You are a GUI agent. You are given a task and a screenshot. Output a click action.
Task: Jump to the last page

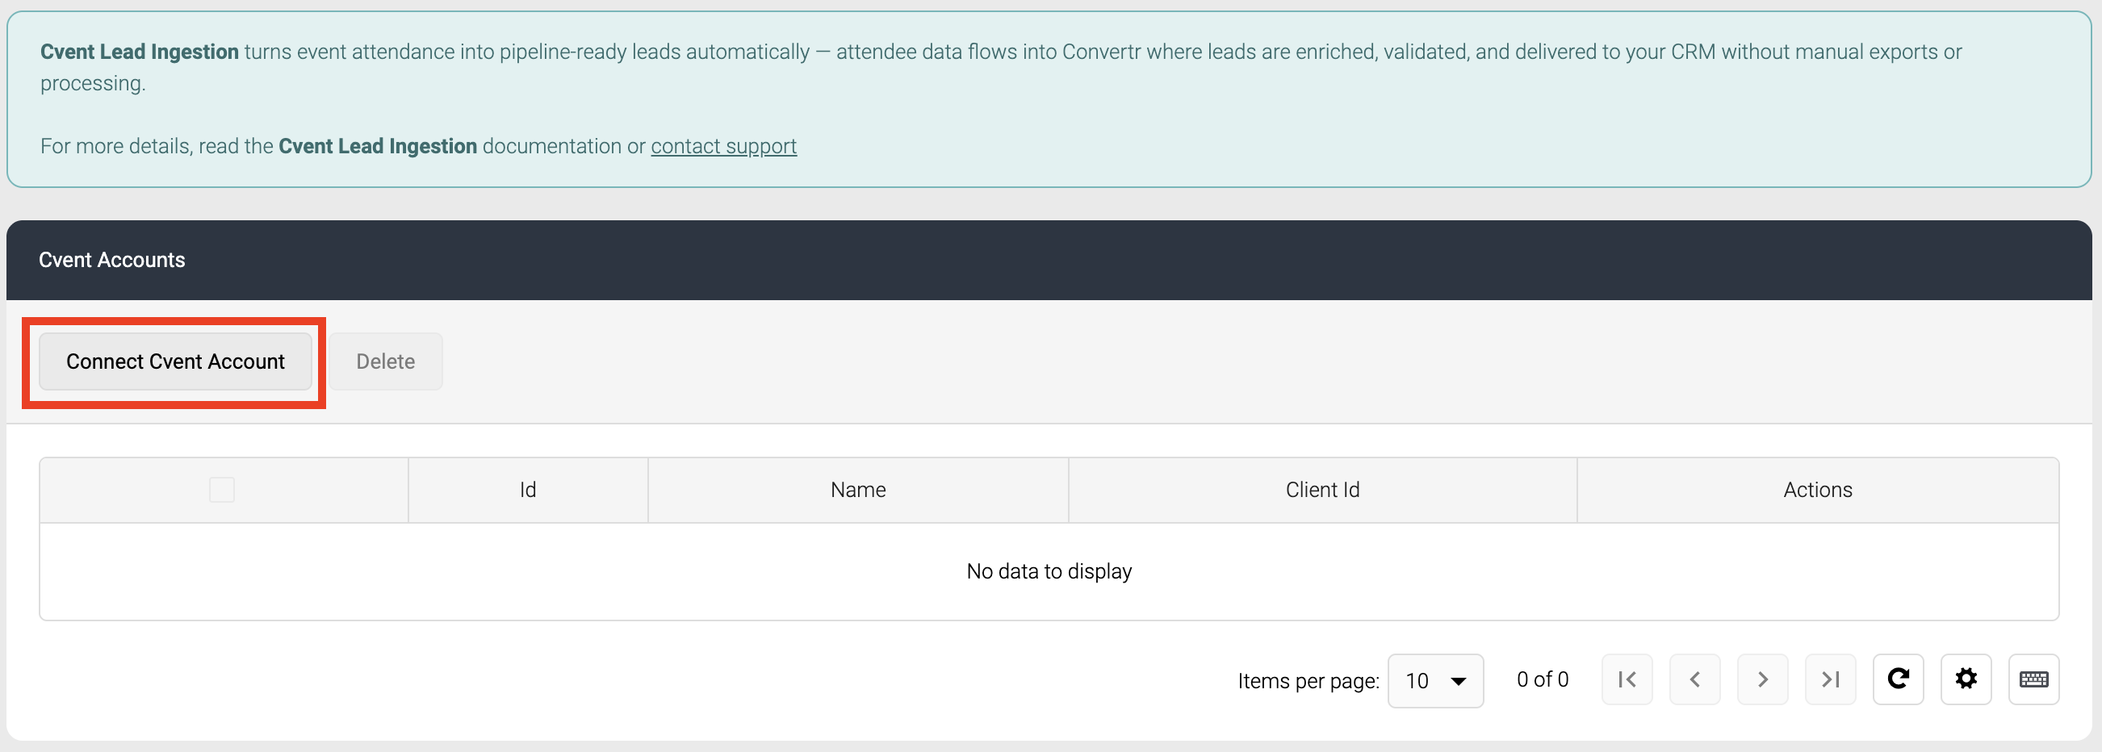coord(1830,679)
